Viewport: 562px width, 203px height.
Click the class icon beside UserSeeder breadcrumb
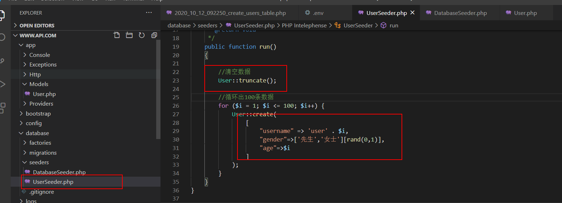tap(337, 25)
